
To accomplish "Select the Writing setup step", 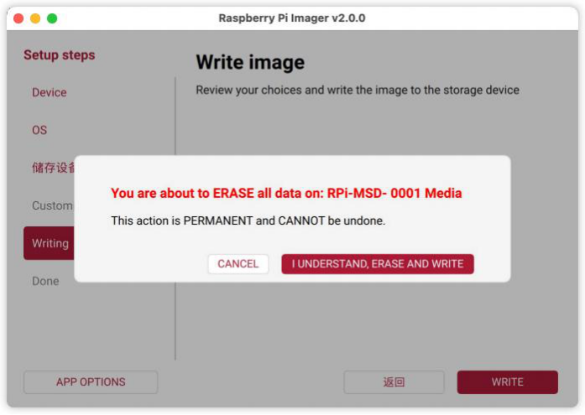I will tap(50, 243).
